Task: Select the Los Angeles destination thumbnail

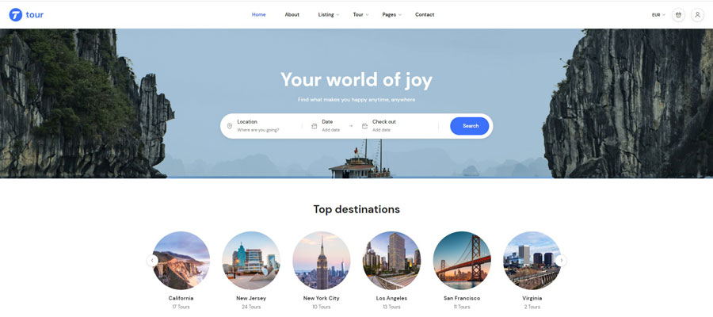Action: (391, 261)
